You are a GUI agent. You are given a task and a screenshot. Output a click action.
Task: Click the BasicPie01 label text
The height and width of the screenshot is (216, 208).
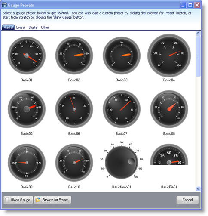(x=169, y=187)
